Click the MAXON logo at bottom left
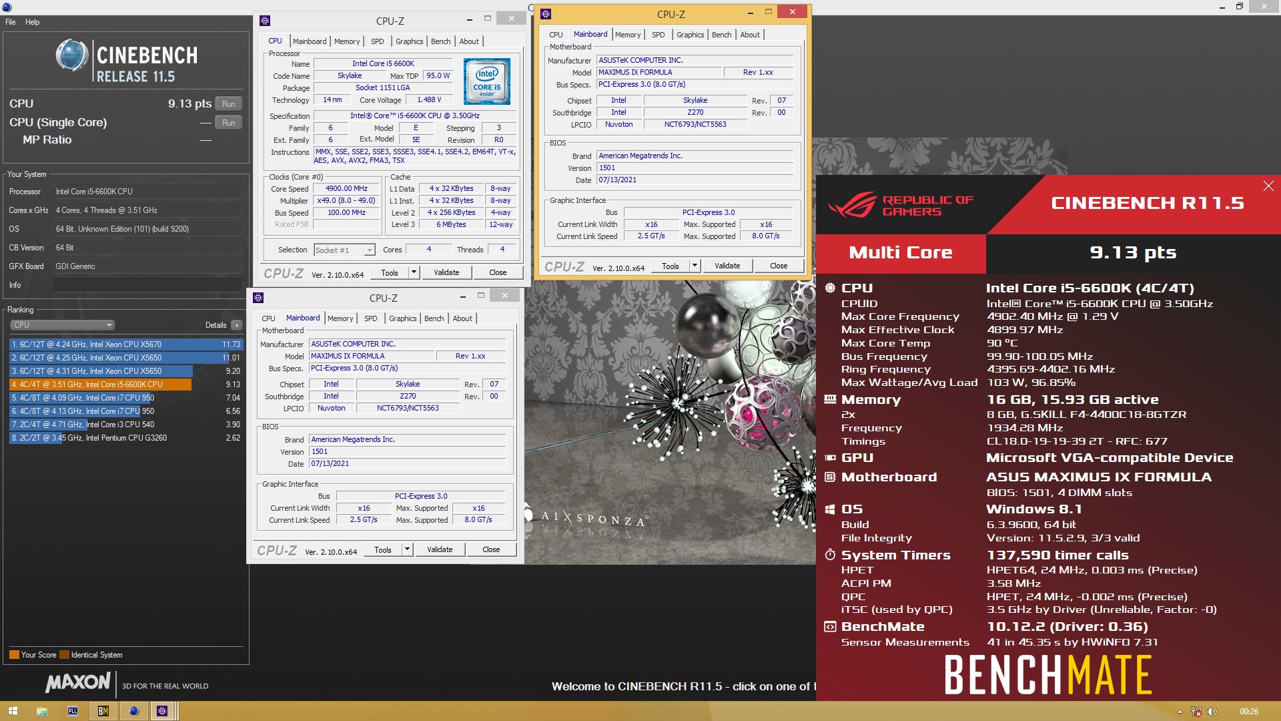The image size is (1281, 721). [x=77, y=682]
